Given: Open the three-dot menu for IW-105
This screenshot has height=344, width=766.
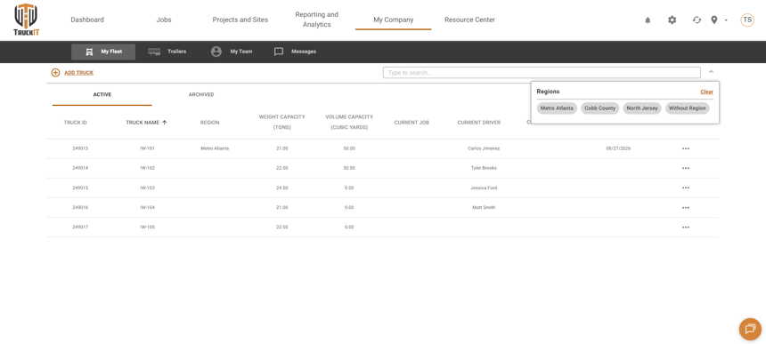Looking at the screenshot, I should [x=686, y=227].
